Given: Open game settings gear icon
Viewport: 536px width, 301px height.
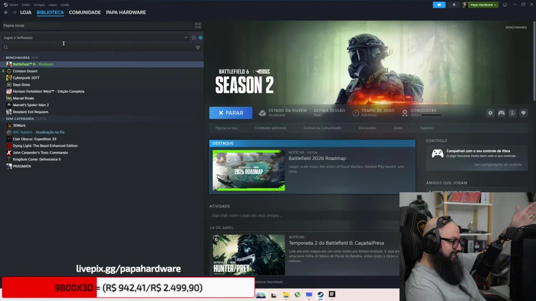Looking at the screenshot, I should pyautogui.click(x=490, y=113).
